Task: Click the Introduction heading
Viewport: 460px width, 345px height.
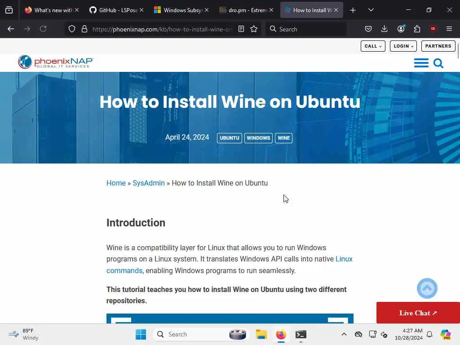Action: point(136,223)
